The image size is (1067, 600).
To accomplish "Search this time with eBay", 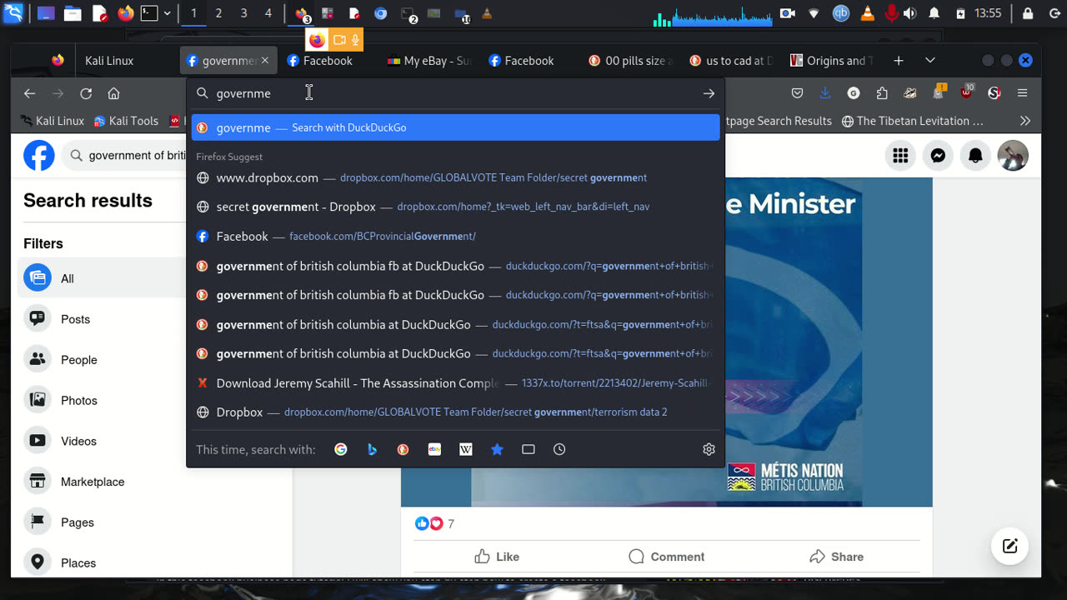I will pyautogui.click(x=434, y=449).
